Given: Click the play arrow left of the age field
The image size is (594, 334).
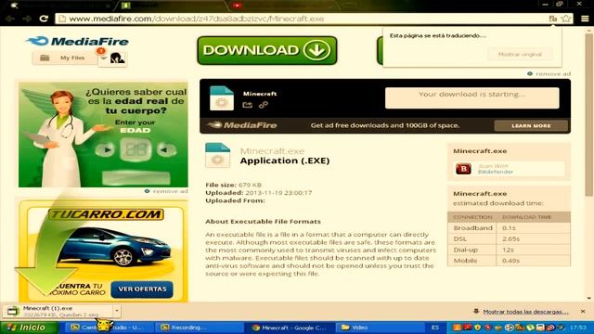Looking at the screenshot, I should click(105, 150).
